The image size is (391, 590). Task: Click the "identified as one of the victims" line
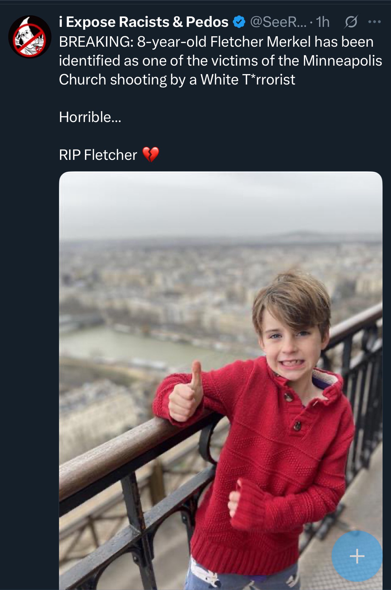coord(220,61)
